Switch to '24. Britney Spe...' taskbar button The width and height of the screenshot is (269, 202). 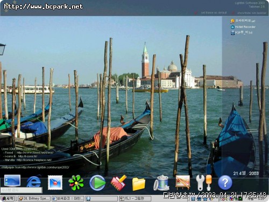[34, 199]
